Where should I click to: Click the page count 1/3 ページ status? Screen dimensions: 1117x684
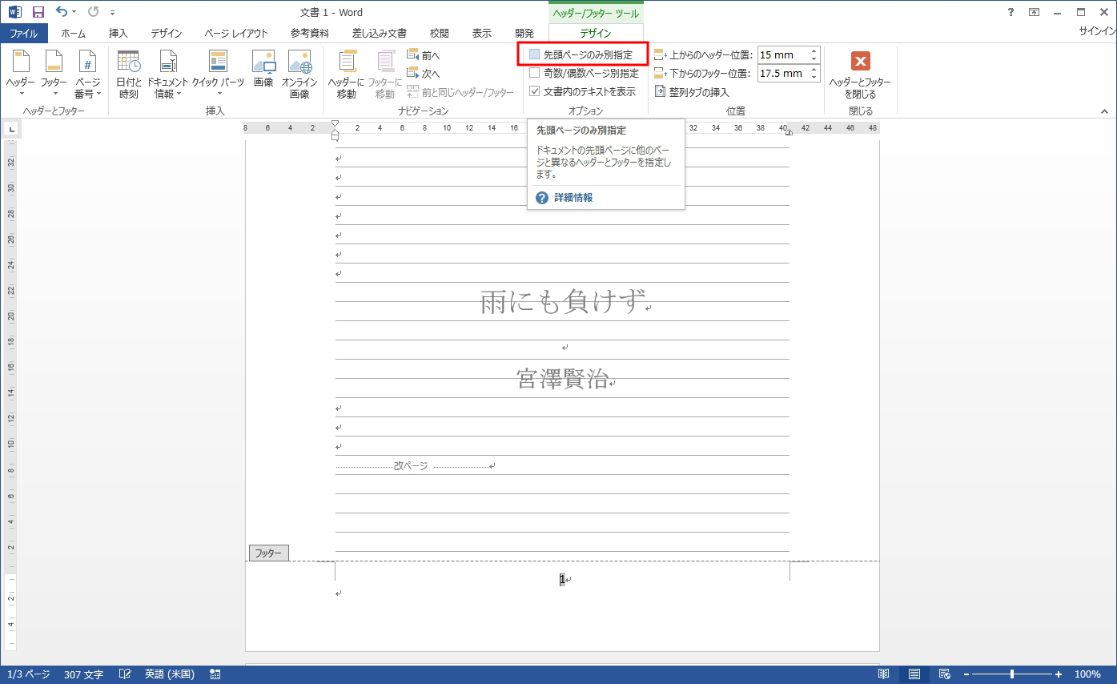28,674
